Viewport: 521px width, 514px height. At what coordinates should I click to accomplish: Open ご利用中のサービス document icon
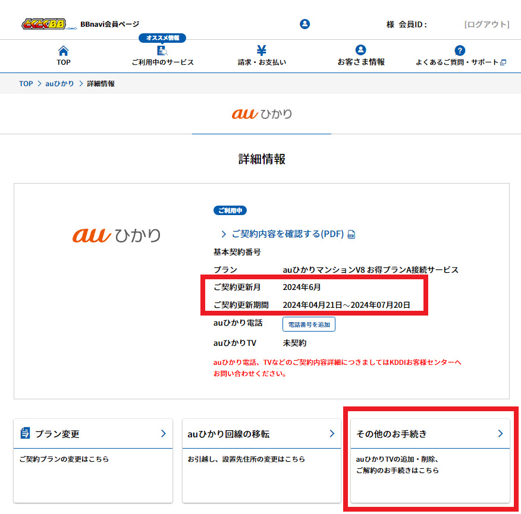point(162,51)
